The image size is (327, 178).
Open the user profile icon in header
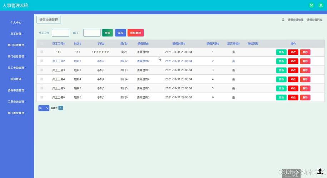click(321, 5)
